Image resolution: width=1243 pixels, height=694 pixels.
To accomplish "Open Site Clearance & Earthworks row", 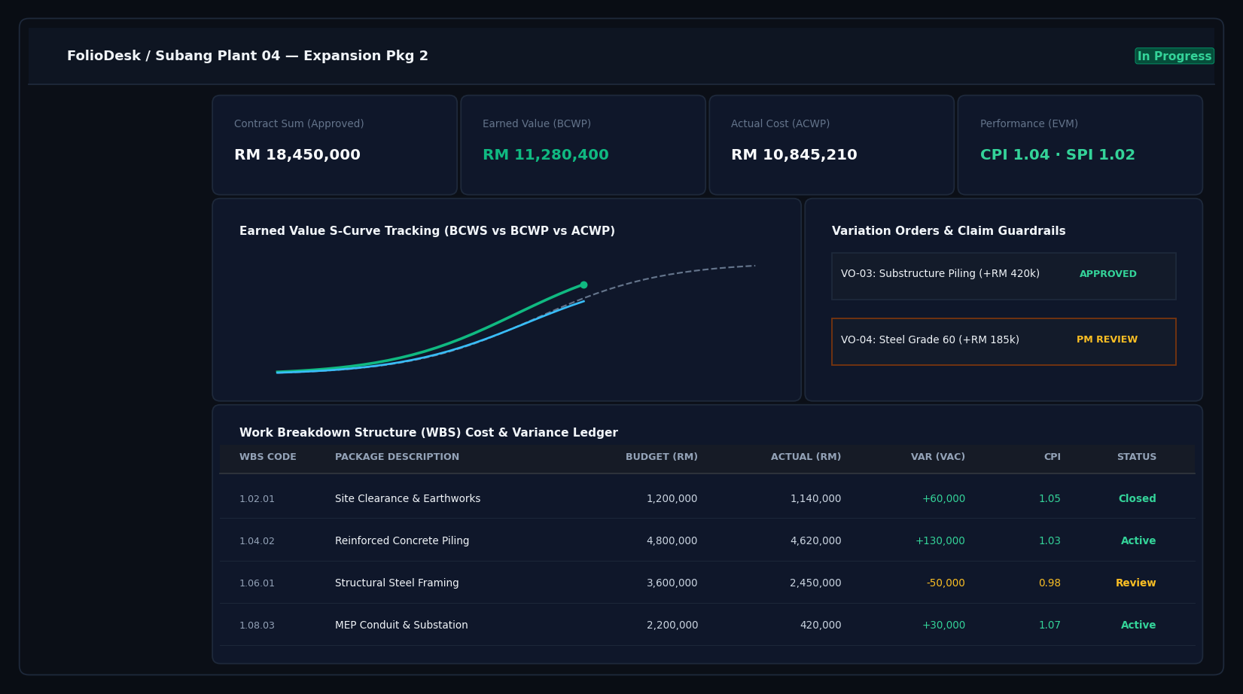I will click(x=707, y=498).
